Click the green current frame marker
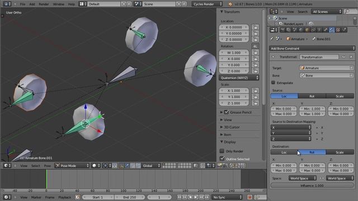This screenshot has width=358, height=201. (46, 179)
